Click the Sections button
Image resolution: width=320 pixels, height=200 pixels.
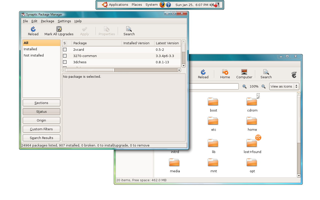tap(41, 103)
